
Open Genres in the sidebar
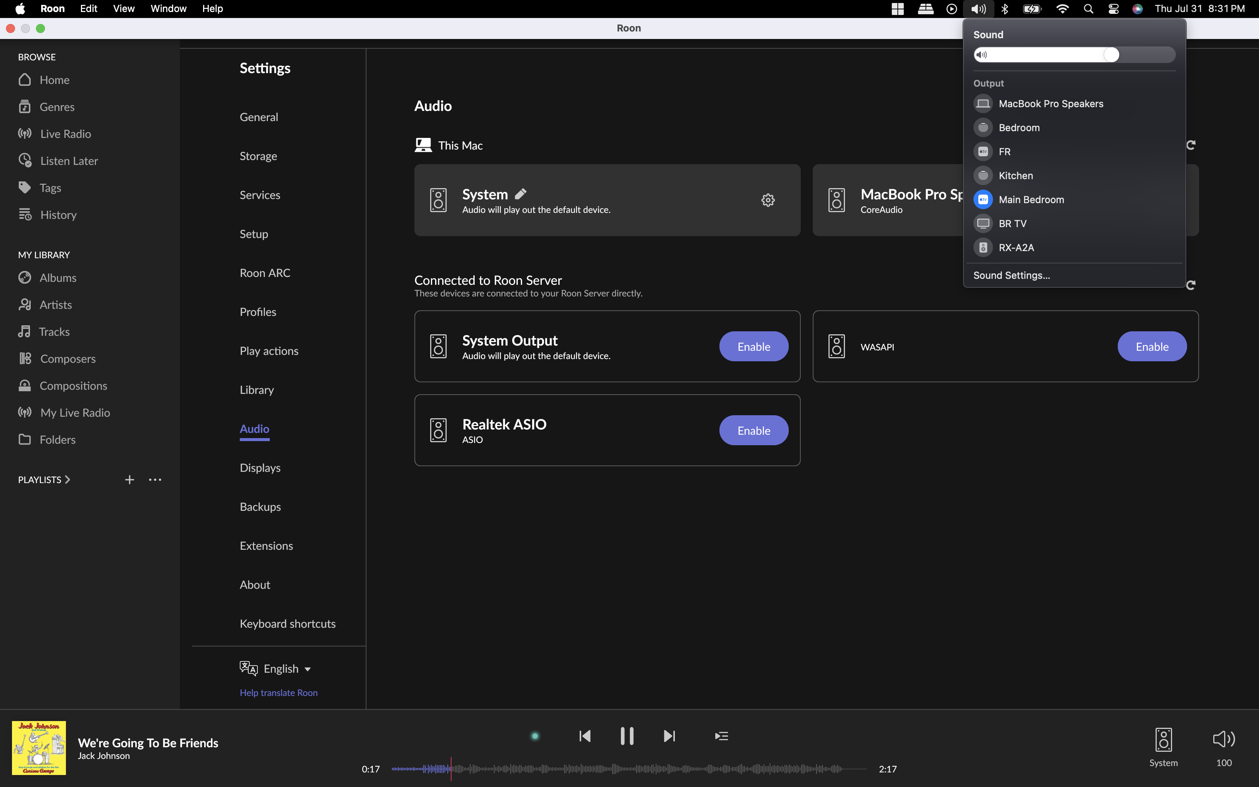pyautogui.click(x=46, y=107)
